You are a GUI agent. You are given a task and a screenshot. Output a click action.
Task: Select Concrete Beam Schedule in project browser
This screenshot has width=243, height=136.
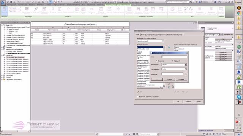pyautogui.click(x=14, y=51)
